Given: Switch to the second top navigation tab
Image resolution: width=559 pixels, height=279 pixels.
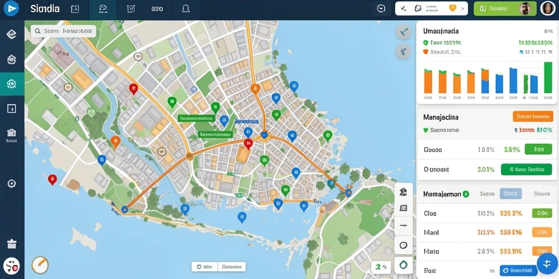Looking at the screenshot, I should click(x=103, y=10).
